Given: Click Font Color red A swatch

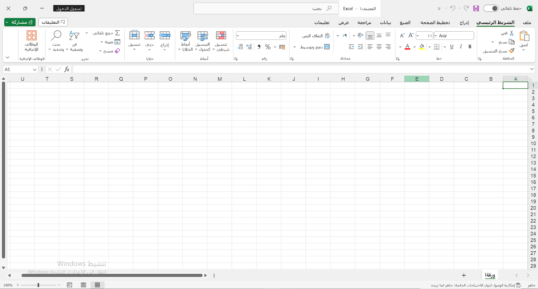Looking at the screenshot, I should click(x=408, y=47).
